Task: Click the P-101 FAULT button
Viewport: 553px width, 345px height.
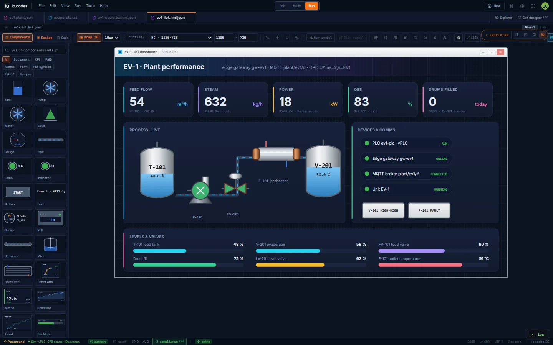Action: point(429,210)
